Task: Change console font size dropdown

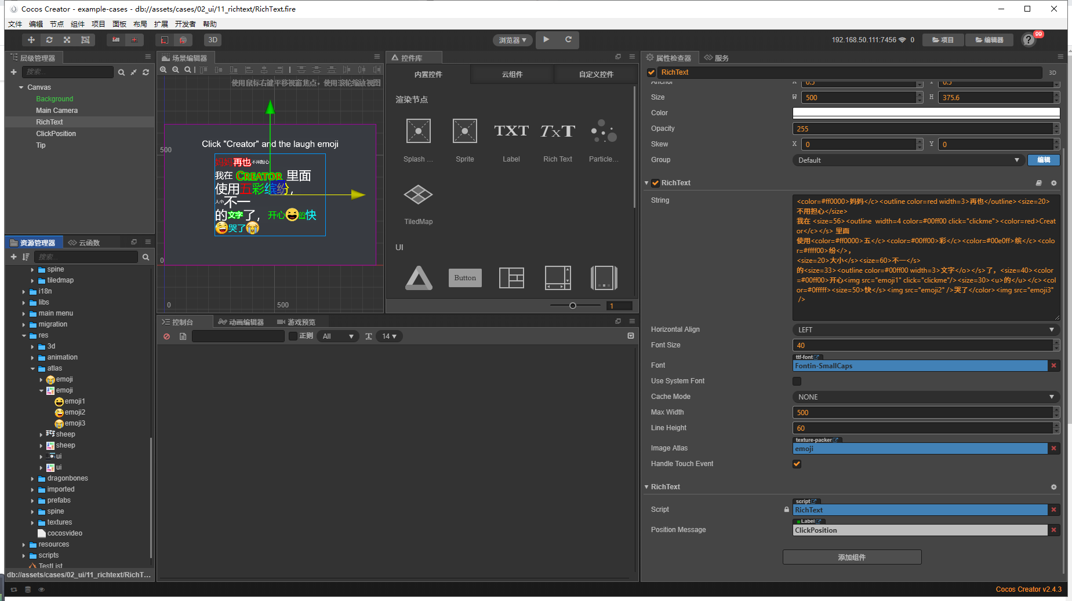Action: [390, 336]
